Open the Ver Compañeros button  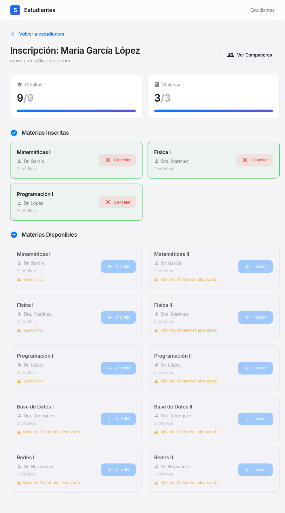click(249, 55)
